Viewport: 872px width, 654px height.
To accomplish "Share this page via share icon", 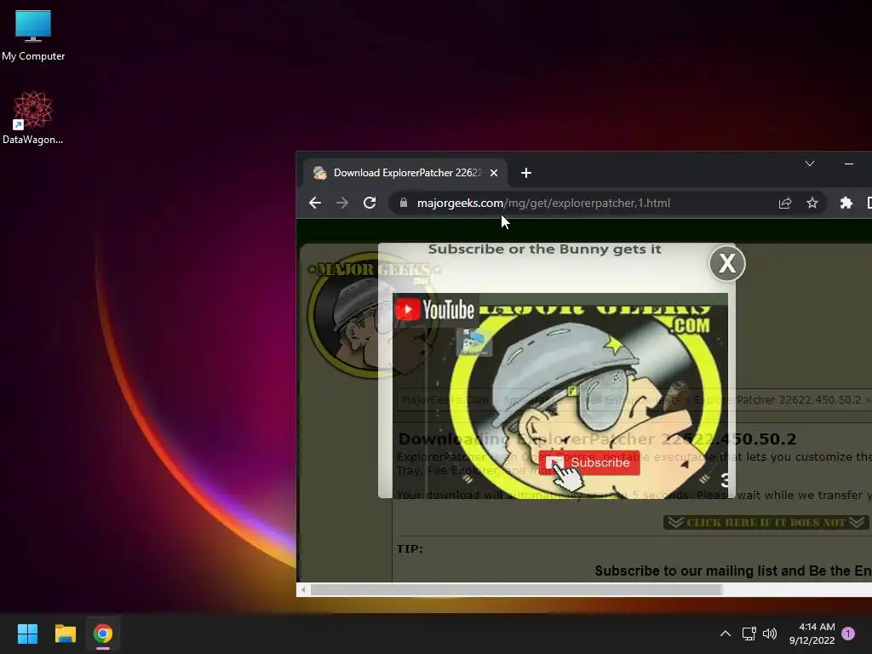I will click(x=784, y=203).
